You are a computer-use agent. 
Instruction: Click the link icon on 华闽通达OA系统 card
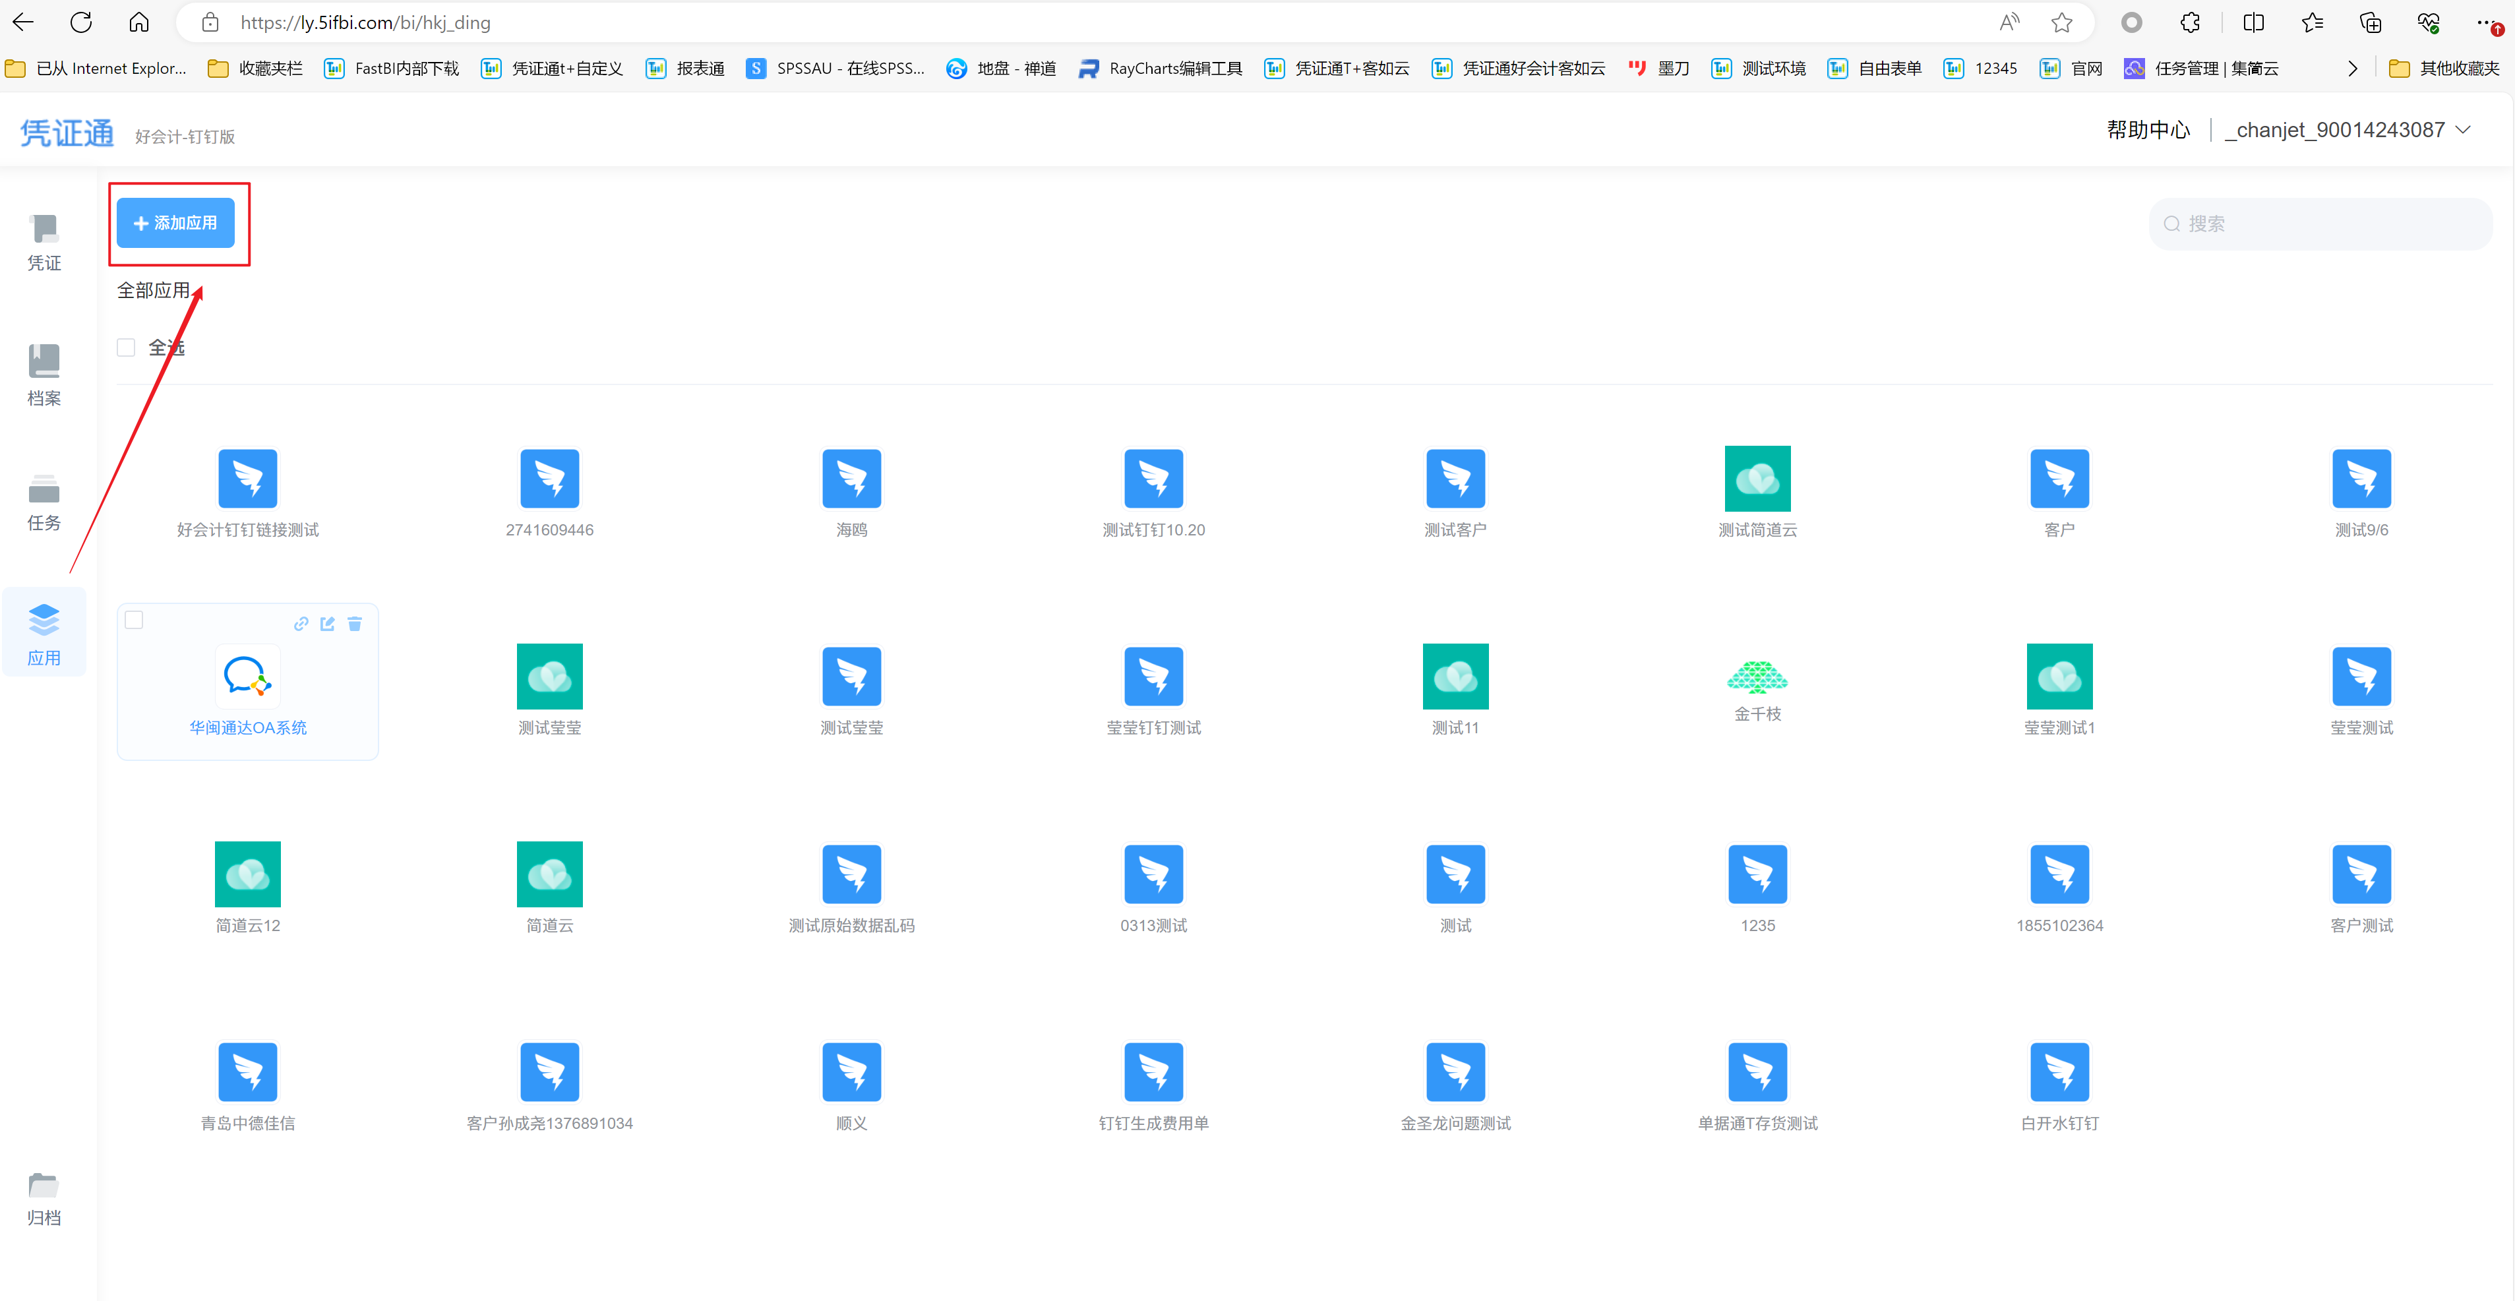301,624
